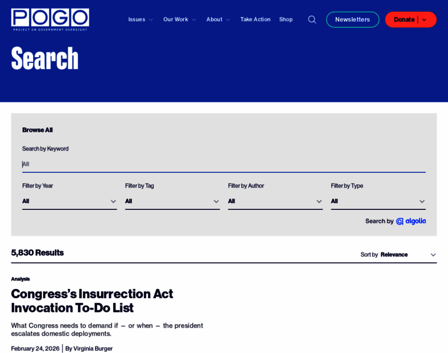Click the POGO logo in header
This screenshot has height=353, width=448.
50,19
